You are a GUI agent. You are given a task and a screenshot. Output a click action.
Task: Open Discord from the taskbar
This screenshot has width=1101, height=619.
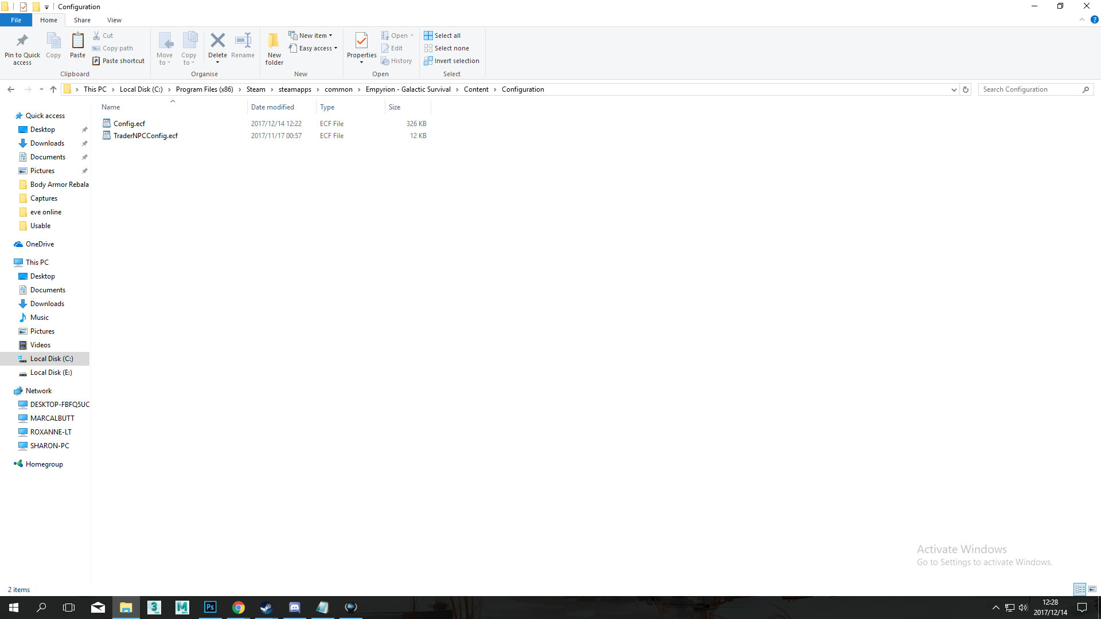(295, 608)
